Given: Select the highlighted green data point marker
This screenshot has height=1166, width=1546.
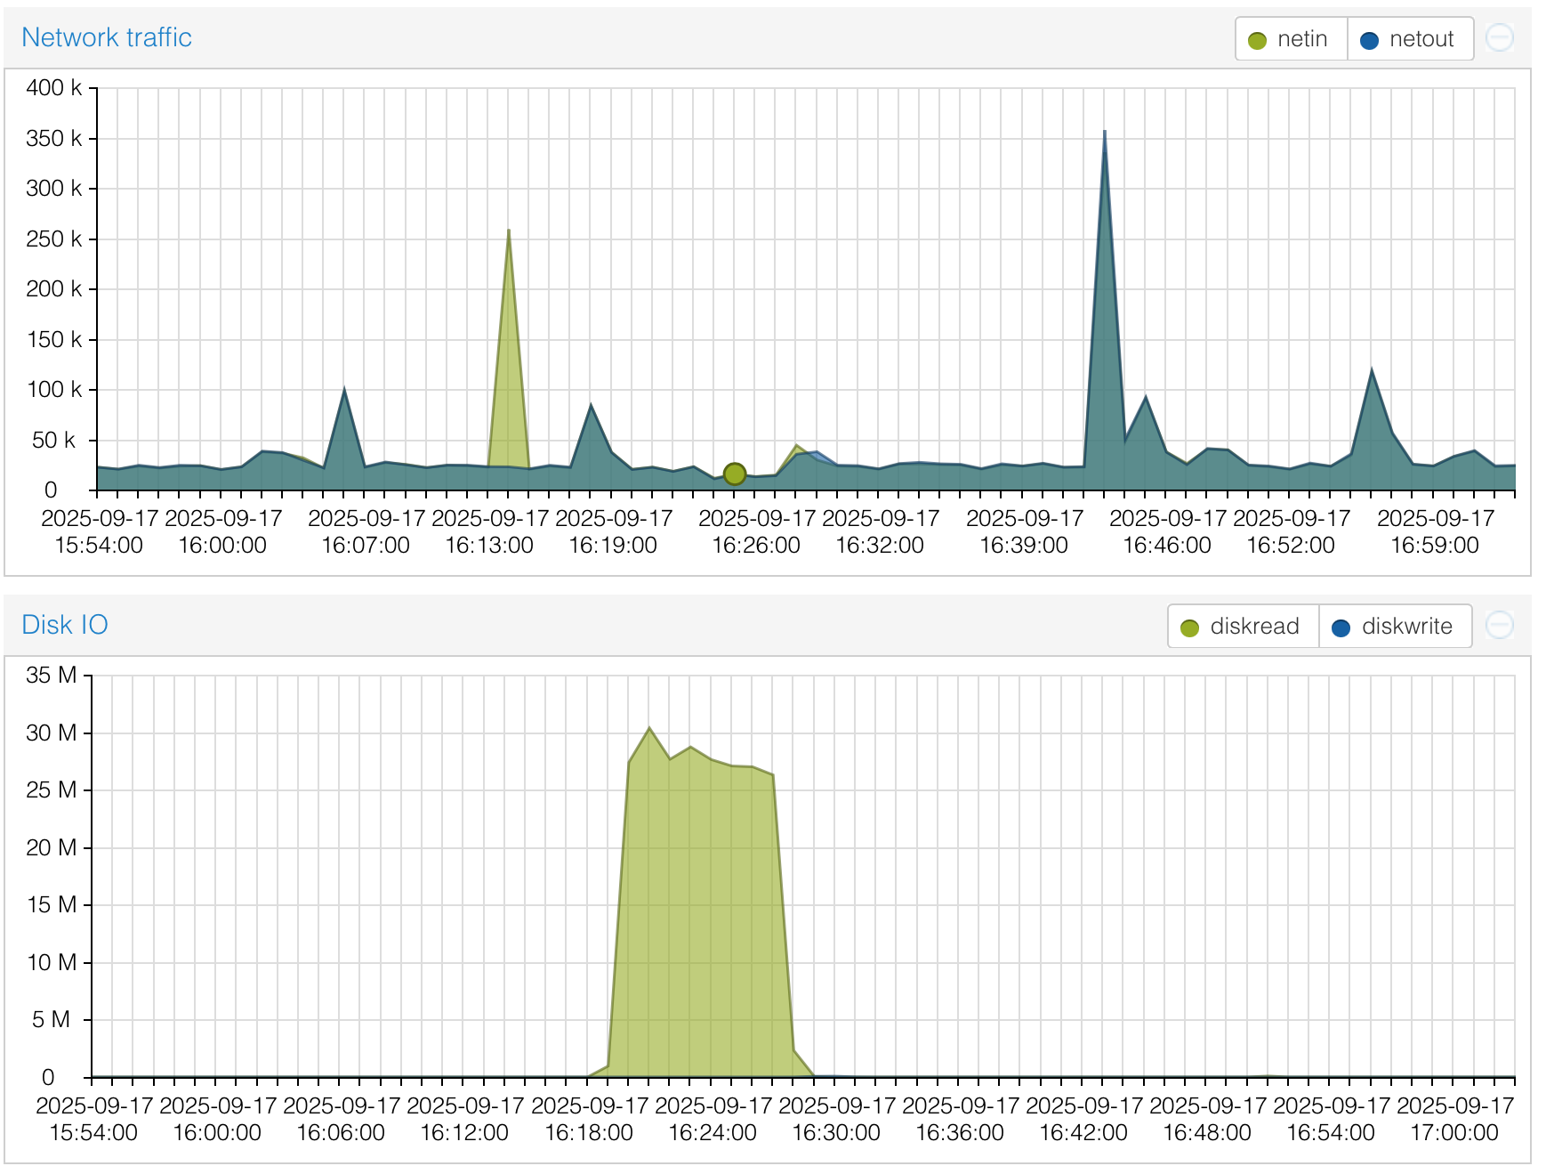Looking at the screenshot, I should (735, 474).
